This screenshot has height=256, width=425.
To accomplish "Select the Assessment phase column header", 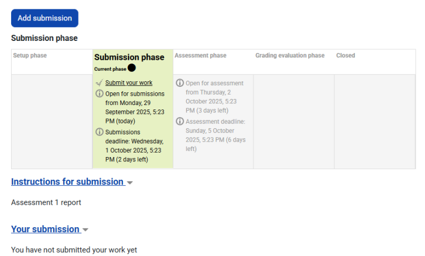I will click(x=200, y=56).
